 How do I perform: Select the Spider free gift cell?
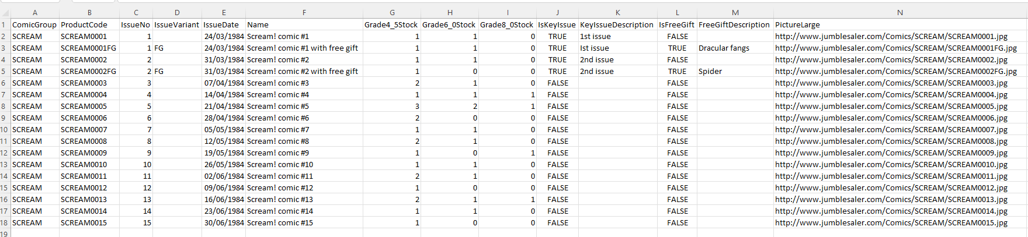[735, 71]
